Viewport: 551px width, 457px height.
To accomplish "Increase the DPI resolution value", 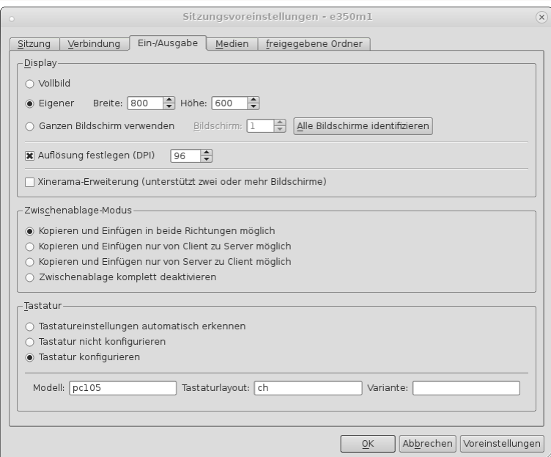I will click(x=207, y=152).
